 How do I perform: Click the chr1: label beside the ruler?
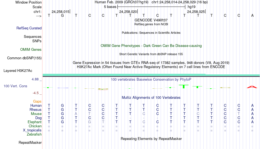[37, 12]
